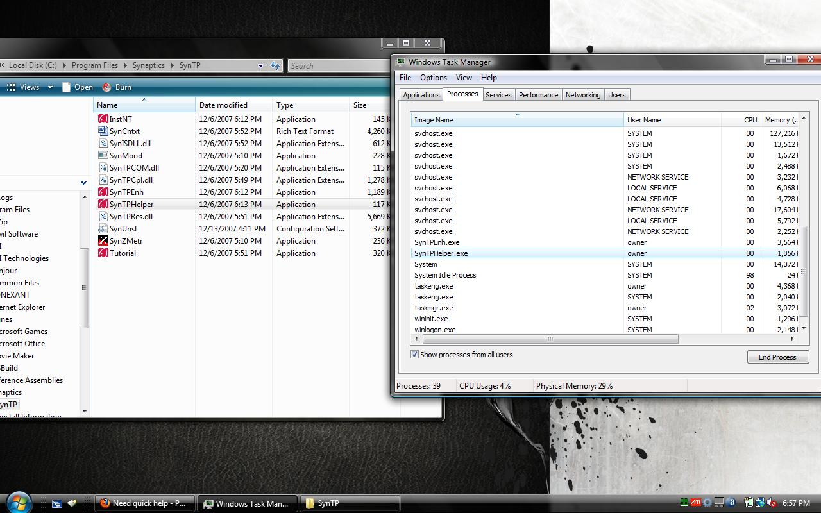
Task: Click the Open button in Explorer toolbar
Action: tap(78, 87)
